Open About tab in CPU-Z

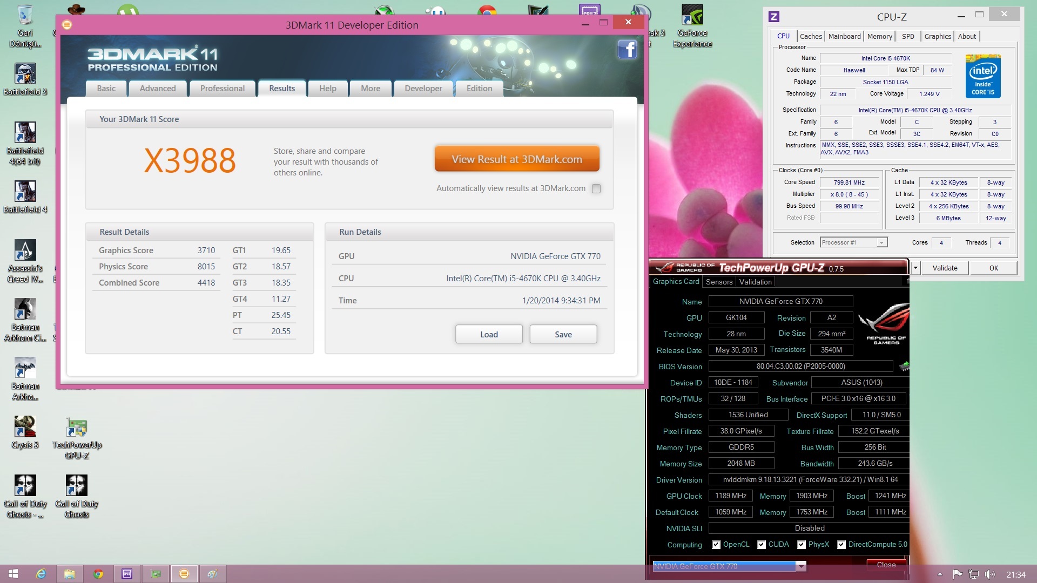[x=967, y=36]
